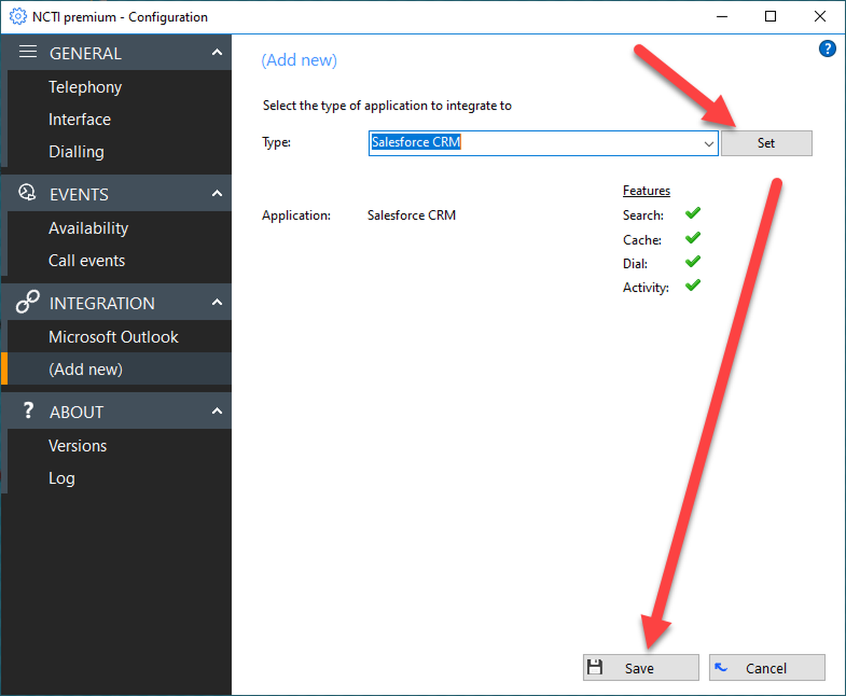Click the About question mark icon
Viewport: 846px width, 696px height.
pos(28,411)
